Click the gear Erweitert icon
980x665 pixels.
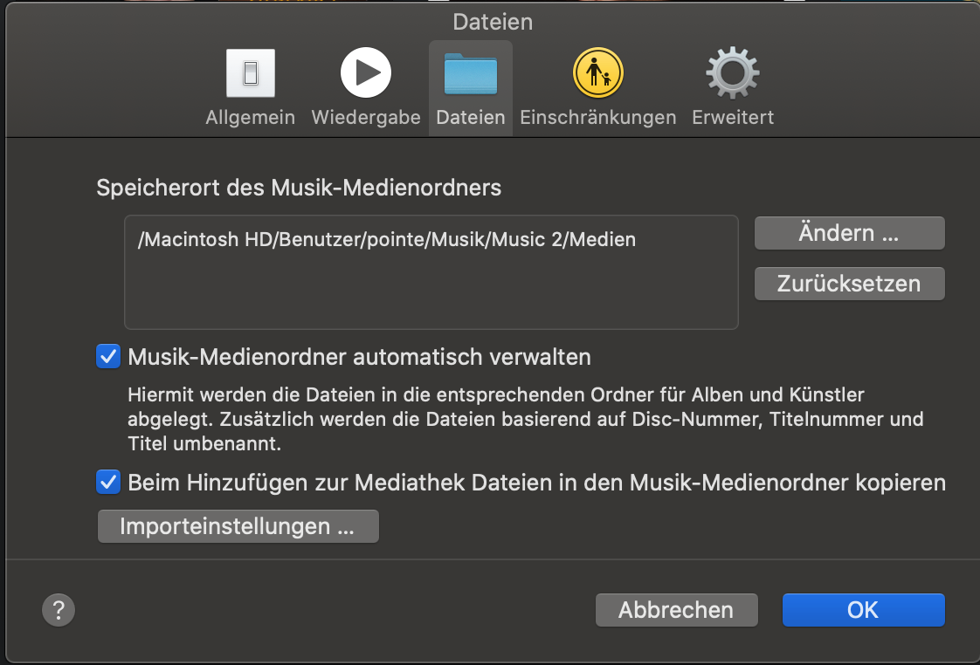pyautogui.click(x=732, y=73)
